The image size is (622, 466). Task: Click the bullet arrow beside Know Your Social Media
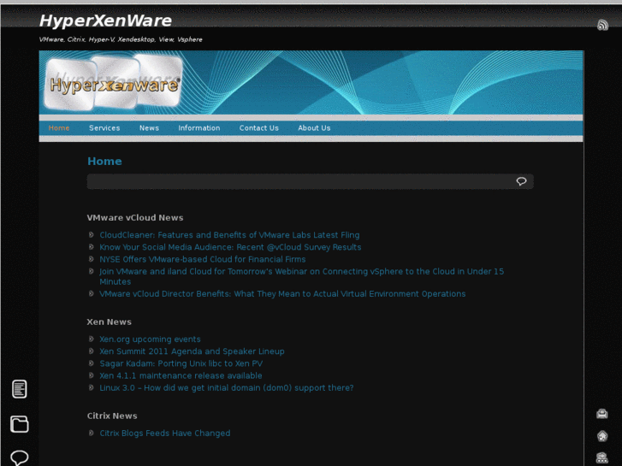pyautogui.click(x=92, y=247)
